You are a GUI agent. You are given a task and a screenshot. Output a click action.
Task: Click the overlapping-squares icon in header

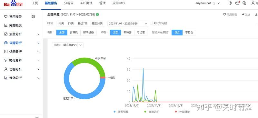pyautogui.click(x=244, y=3)
